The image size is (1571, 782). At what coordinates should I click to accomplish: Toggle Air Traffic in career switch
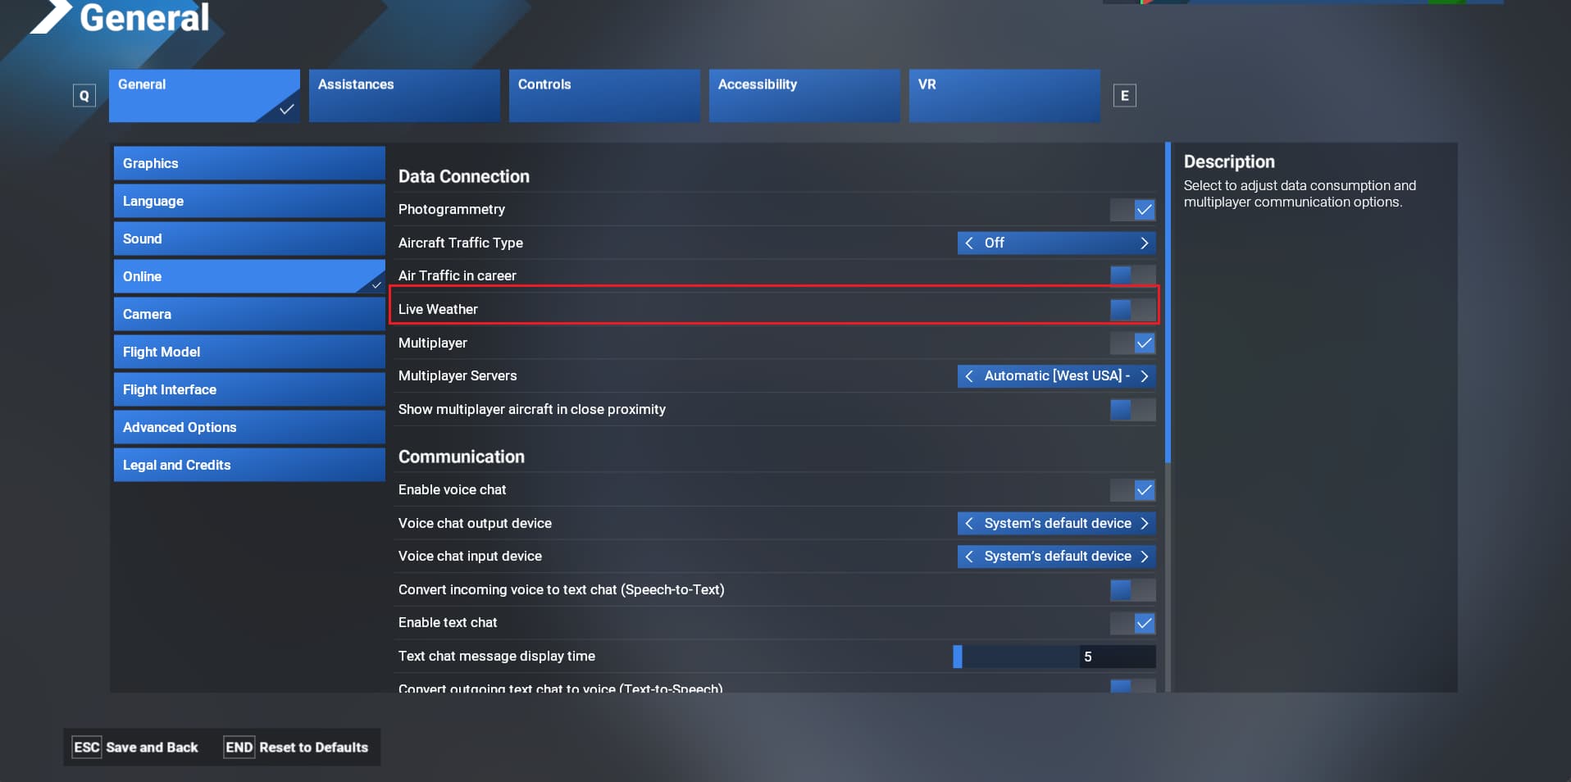coord(1132,275)
